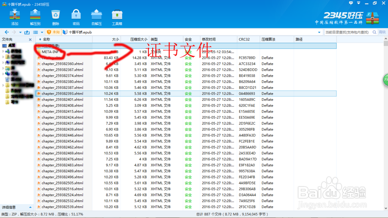Click the list view mode icon
Viewport: 388px width, 218px height.
36,32
